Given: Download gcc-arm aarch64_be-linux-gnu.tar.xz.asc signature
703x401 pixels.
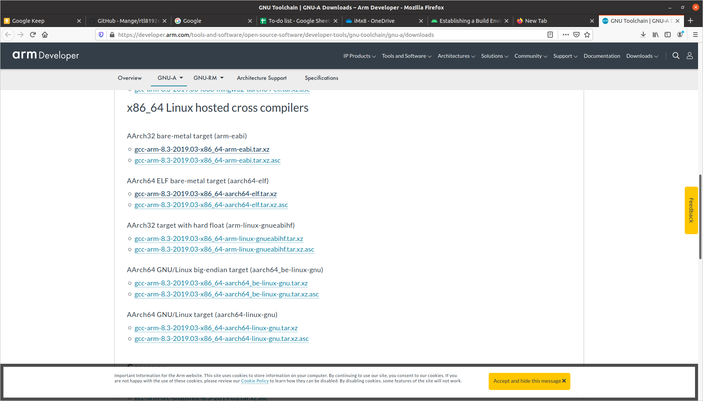Looking at the screenshot, I should (x=226, y=294).
